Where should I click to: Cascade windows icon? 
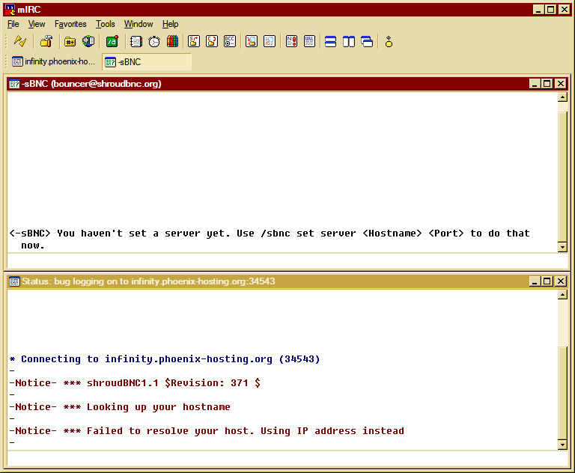tap(367, 41)
